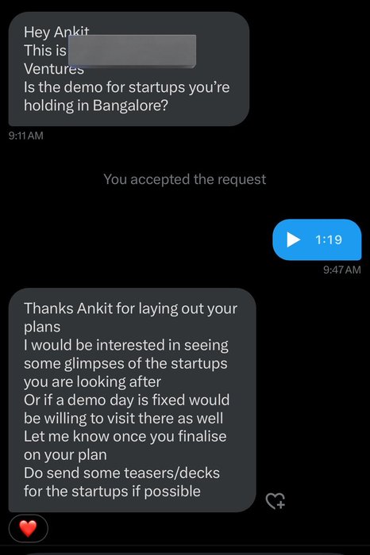Add a reaction with the heart-plus icon
370x555 pixels.
tap(276, 500)
